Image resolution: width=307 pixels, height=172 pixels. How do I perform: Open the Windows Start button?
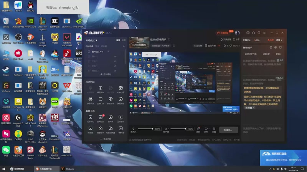[3, 169]
